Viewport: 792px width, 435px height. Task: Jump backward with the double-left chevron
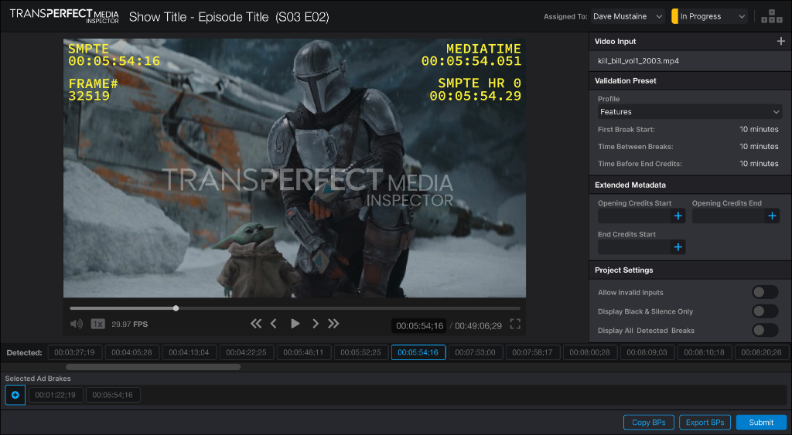click(x=256, y=324)
